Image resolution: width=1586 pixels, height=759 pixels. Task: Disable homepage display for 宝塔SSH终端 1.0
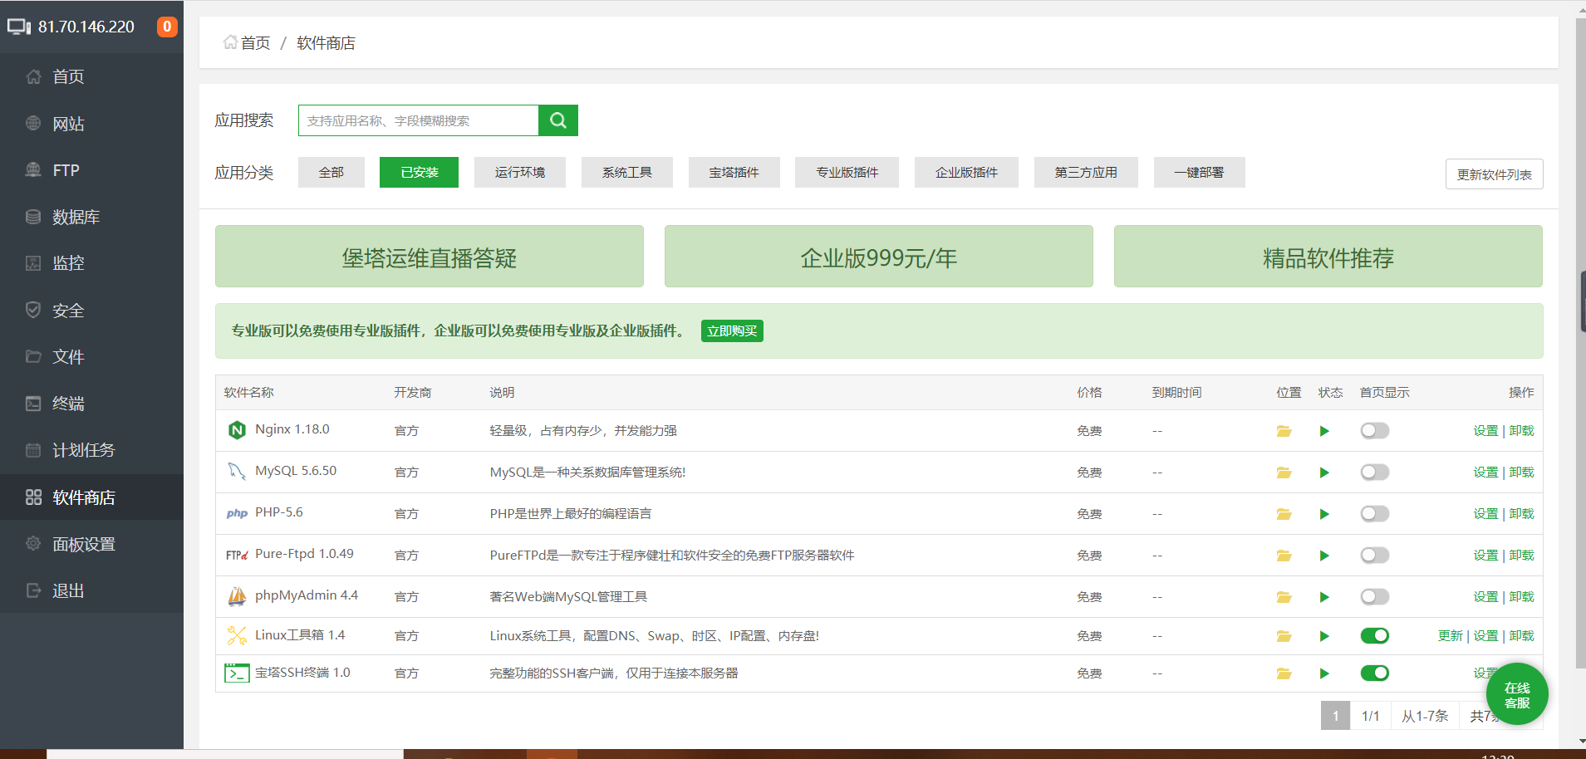[1374, 673]
